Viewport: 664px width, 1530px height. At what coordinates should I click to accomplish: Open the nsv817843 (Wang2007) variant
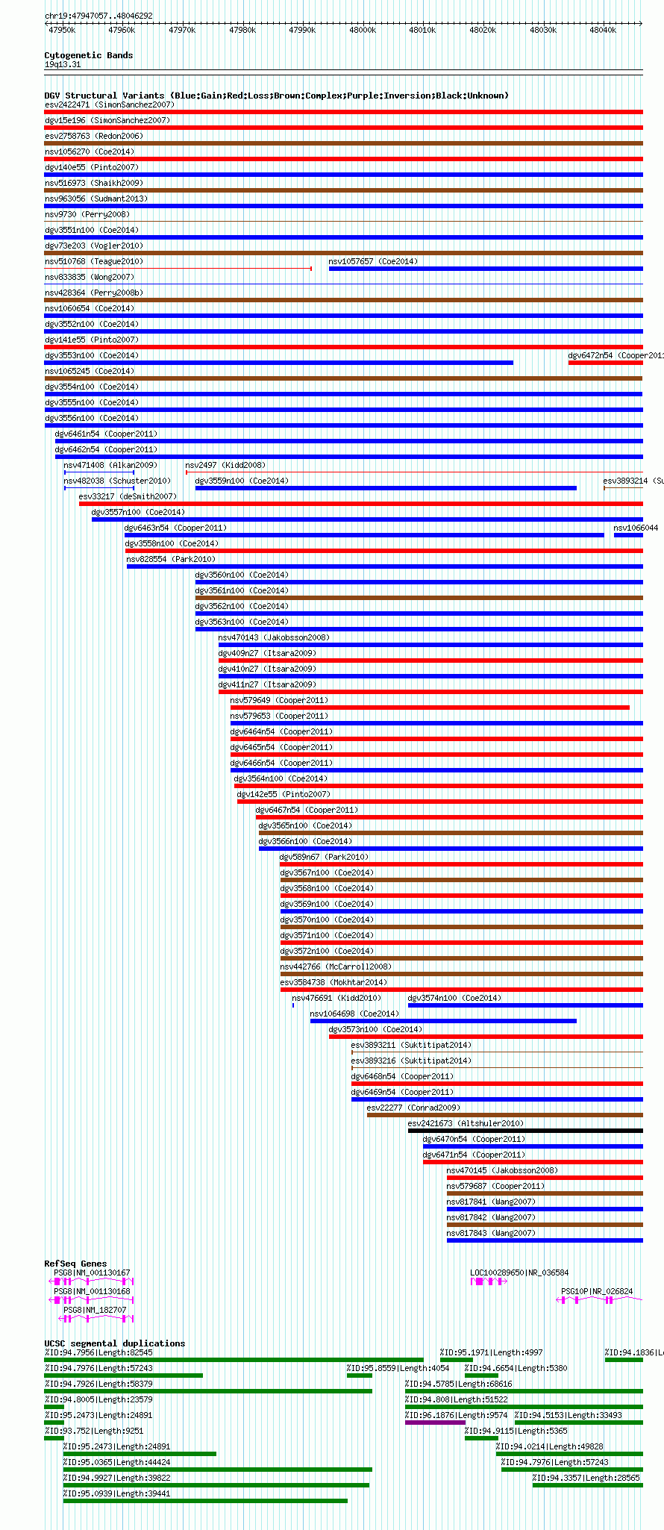[491, 1233]
